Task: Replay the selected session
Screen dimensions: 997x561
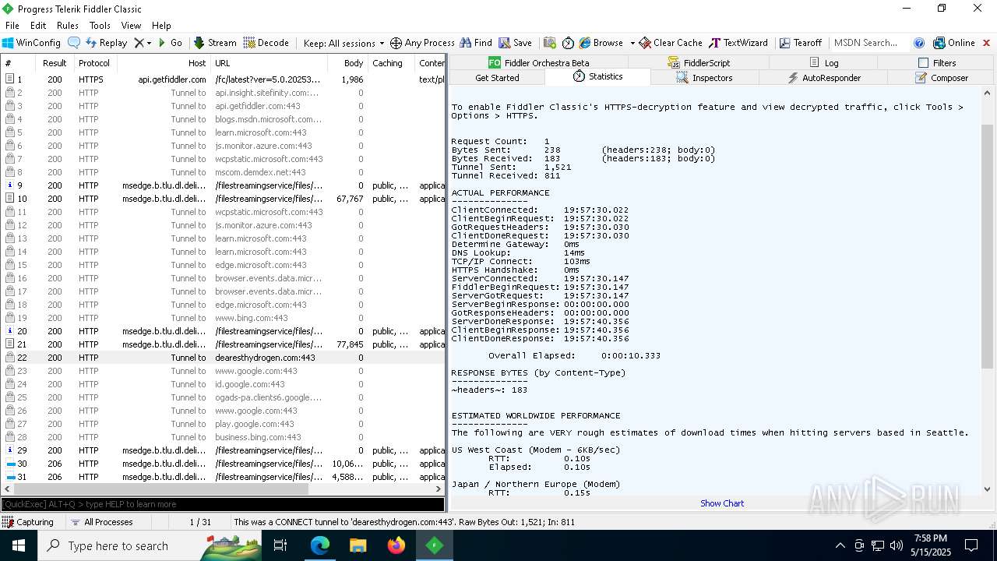Action: click(x=106, y=43)
